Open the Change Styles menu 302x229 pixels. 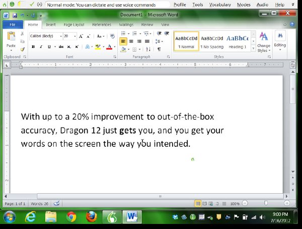click(x=264, y=42)
